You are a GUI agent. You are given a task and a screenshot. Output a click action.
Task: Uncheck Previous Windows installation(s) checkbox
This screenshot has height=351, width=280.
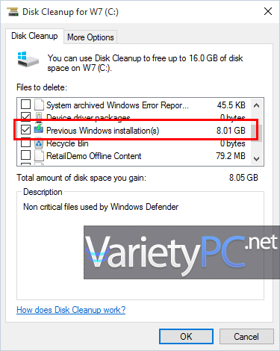pyautogui.click(x=25, y=130)
